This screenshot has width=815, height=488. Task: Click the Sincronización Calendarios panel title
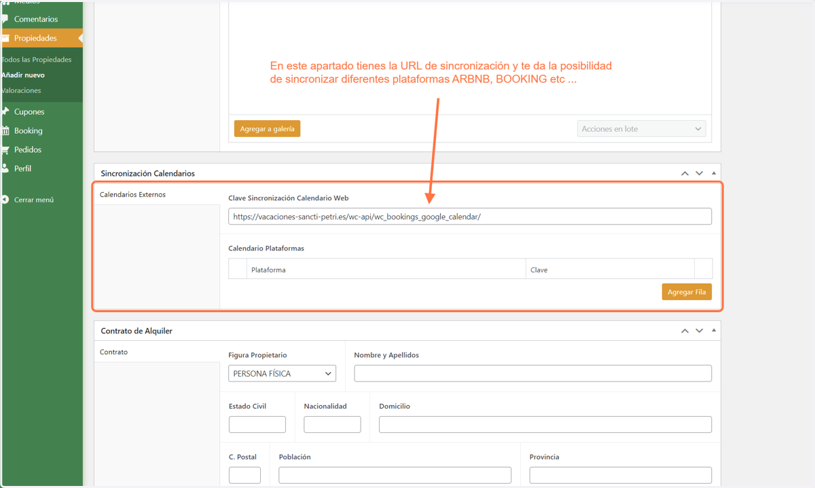point(148,174)
